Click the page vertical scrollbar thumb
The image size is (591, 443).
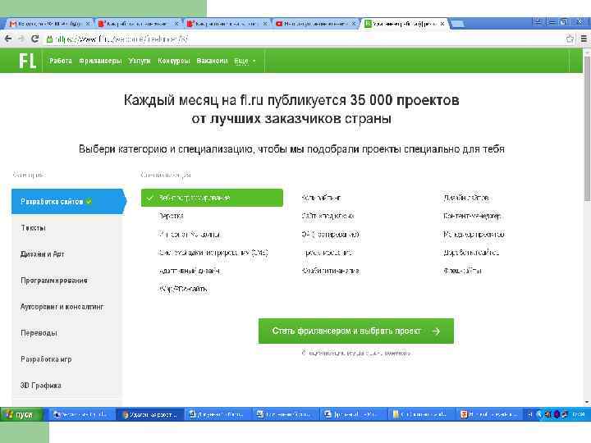coord(587,128)
